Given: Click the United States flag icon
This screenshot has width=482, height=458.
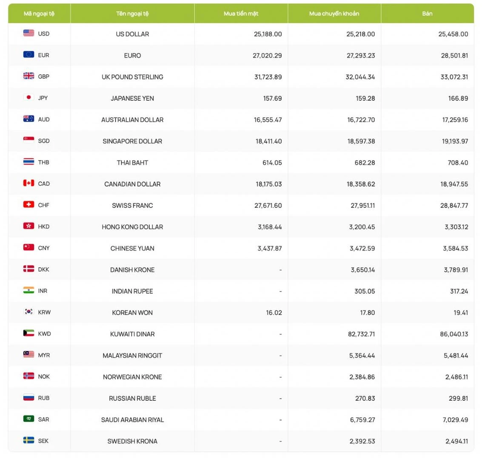Looking at the screenshot, I should [x=29, y=33].
